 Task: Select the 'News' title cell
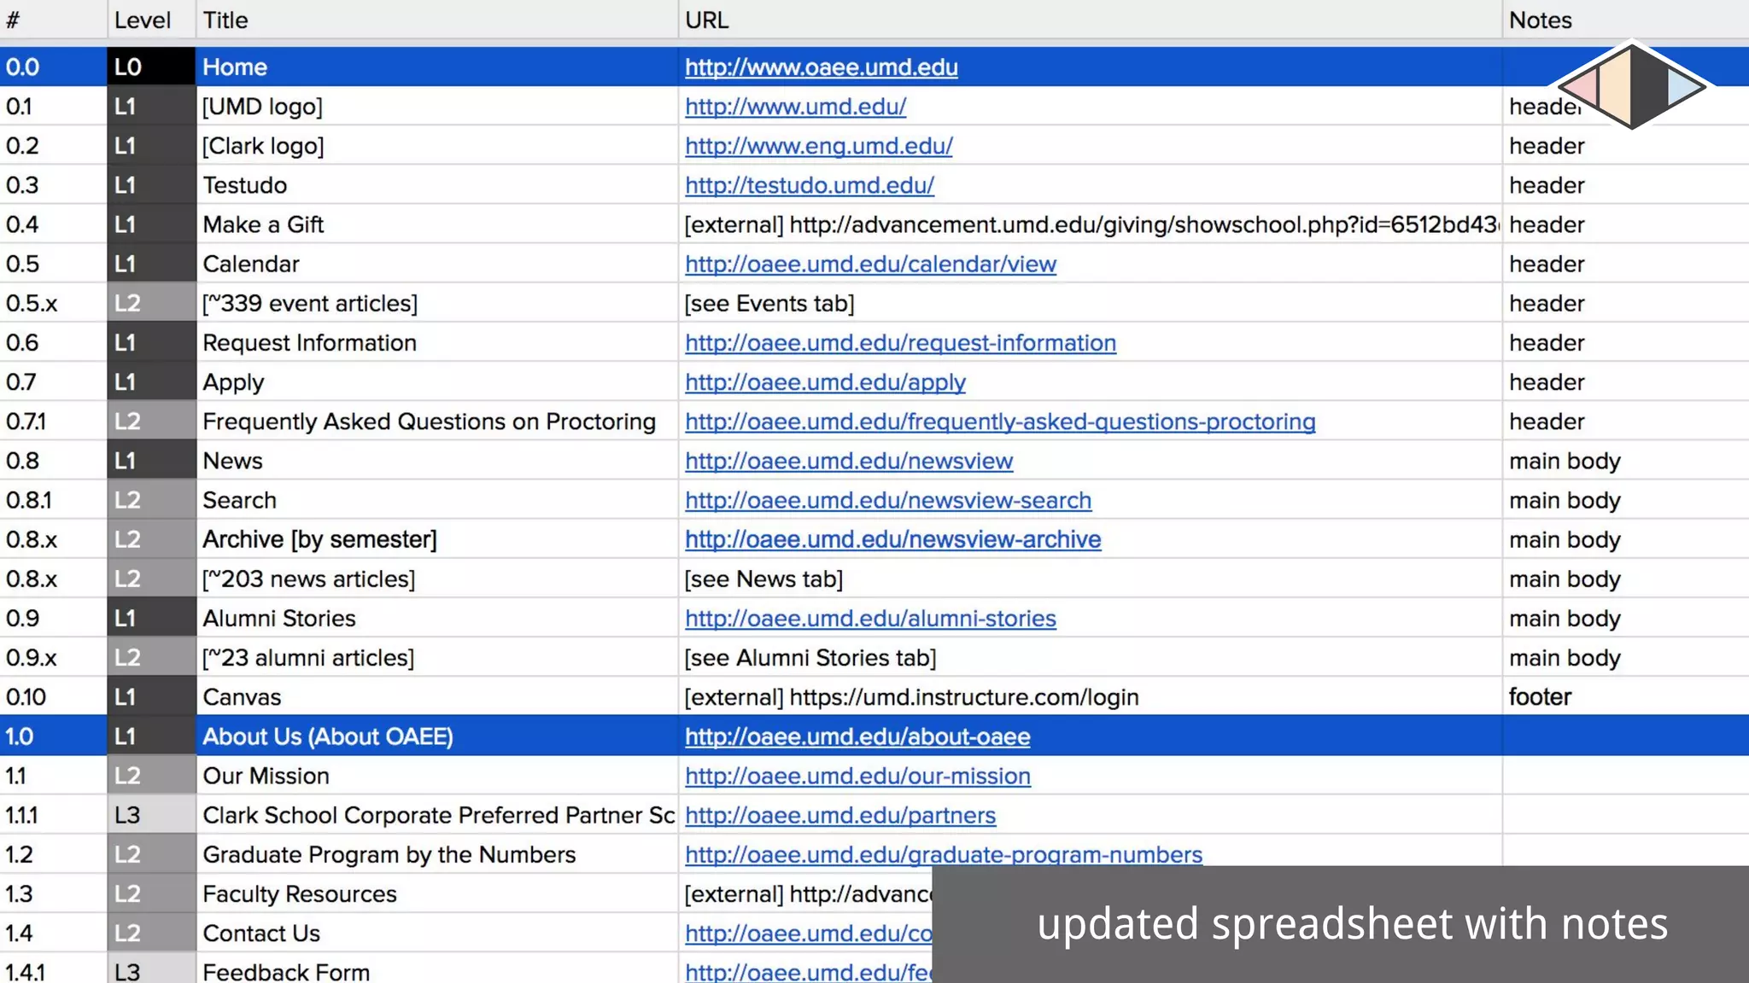pos(437,461)
